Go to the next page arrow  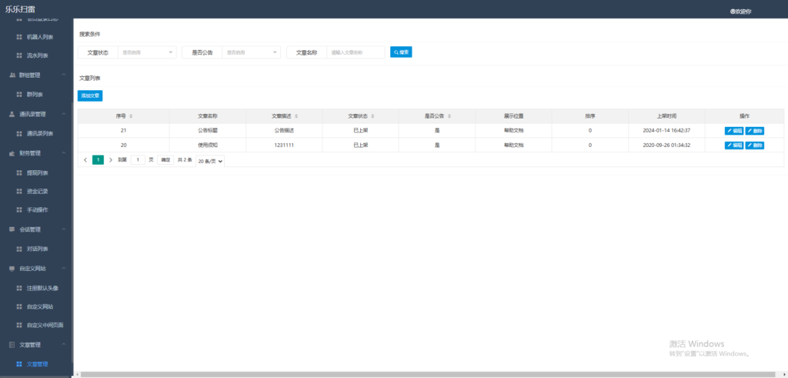111,160
